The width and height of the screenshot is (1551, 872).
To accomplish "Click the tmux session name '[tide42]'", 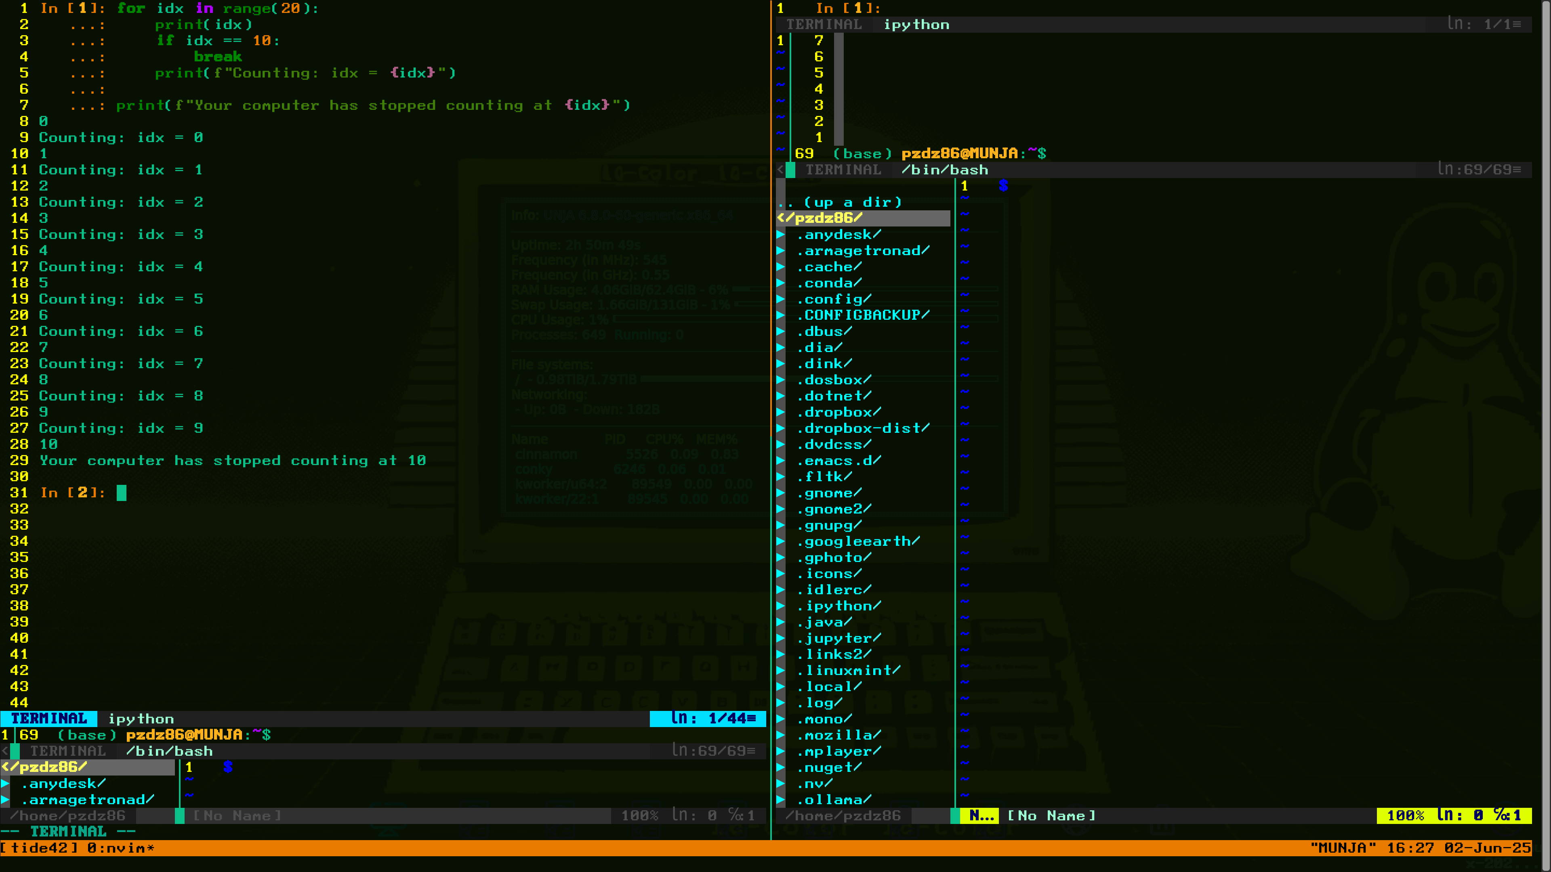I will (39, 849).
